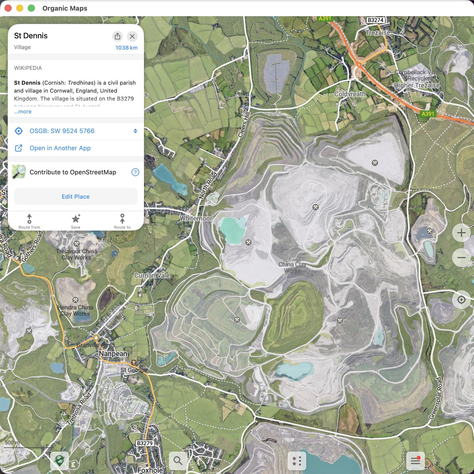This screenshot has height=474, width=474.
Task: Click the B3279 road shield
Action: [145, 443]
